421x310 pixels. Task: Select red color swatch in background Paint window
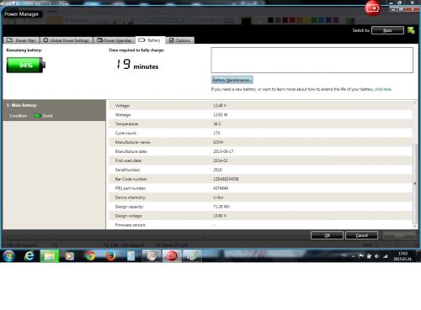[x=292, y=20]
